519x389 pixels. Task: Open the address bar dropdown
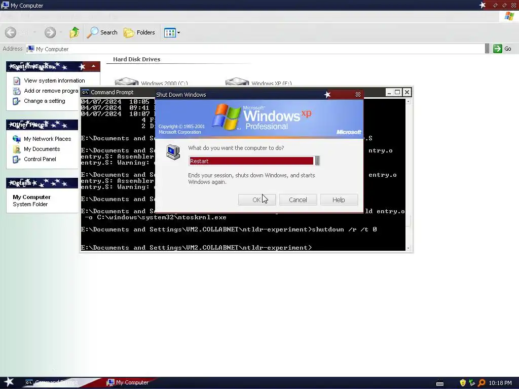(487, 49)
